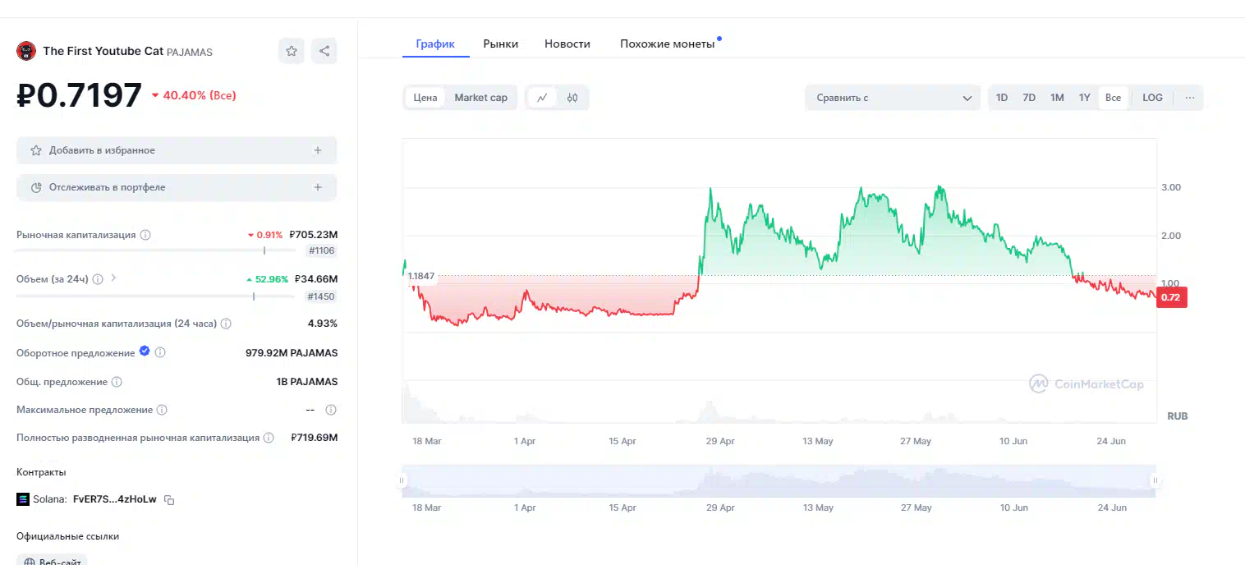Viewport: 1245px width, 565px height.
Task: Switch to Новости tab
Action: click(x=567, y=44)
